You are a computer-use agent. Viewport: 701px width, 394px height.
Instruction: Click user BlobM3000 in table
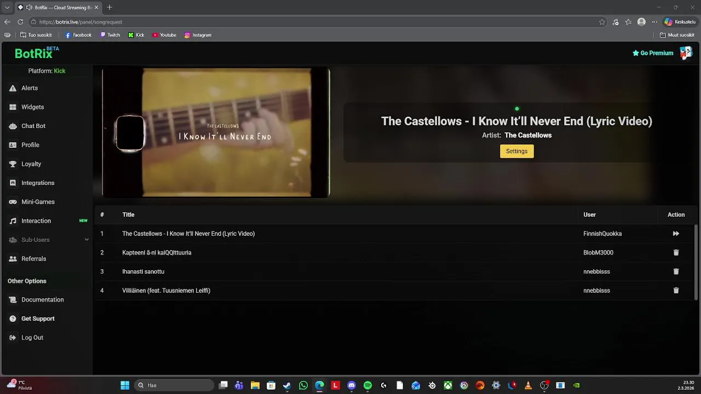tap(598, 253)
